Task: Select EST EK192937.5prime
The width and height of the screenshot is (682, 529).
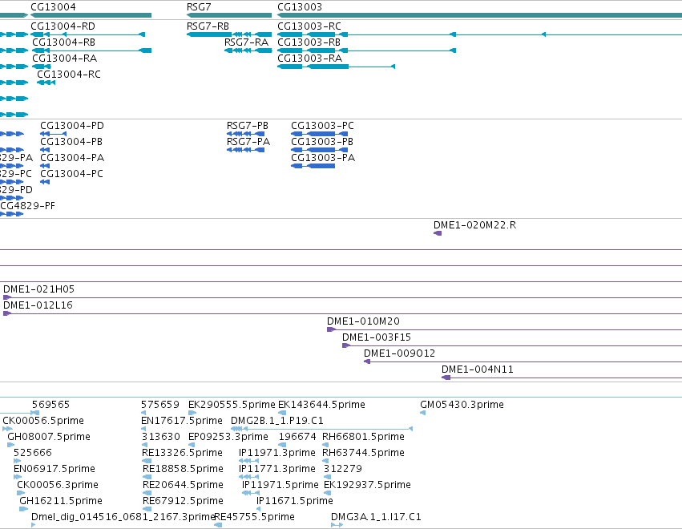Action: click(x=367, y=486)
